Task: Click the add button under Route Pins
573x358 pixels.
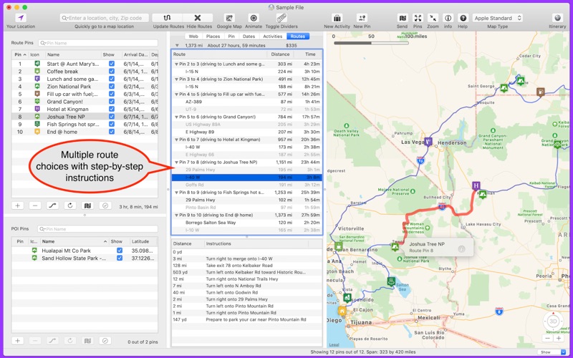Action: tap(18, 205)
